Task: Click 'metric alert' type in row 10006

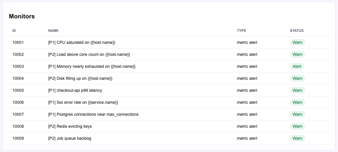Action: tap(247, 103)
